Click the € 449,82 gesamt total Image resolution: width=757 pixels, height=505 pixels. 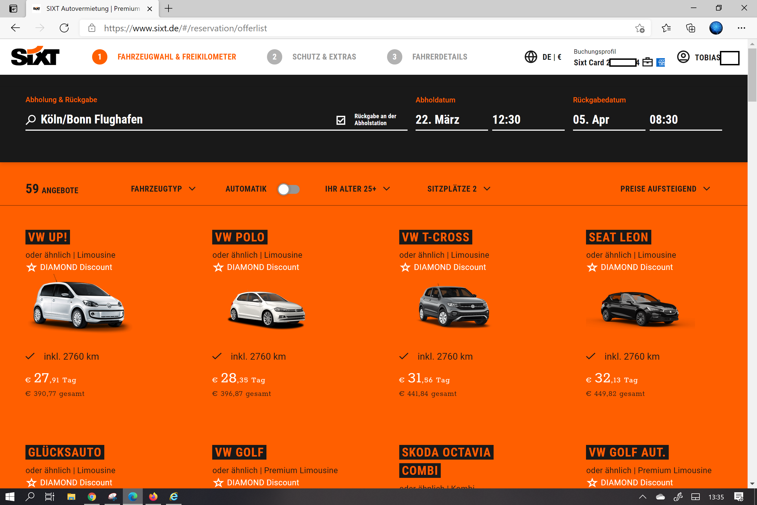(x=615, y=394)
